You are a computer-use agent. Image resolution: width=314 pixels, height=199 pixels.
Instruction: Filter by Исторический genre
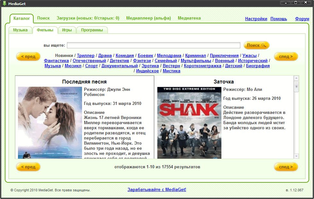pos(253,60)
